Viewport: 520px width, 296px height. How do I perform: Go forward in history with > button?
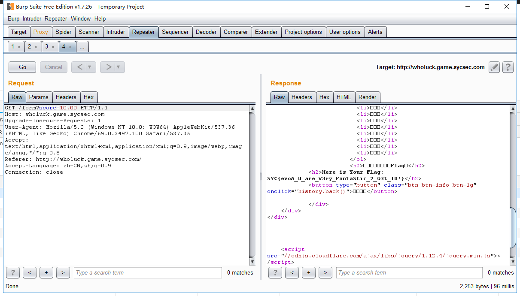108,67
